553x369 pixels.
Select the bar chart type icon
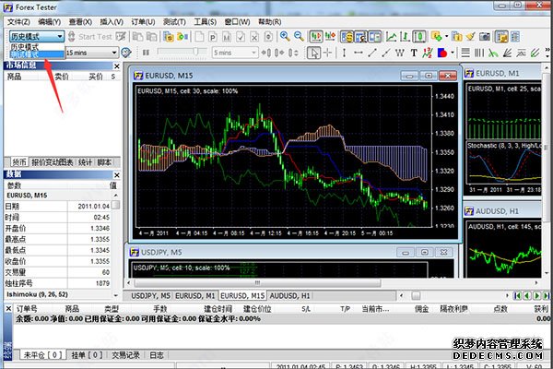tap(406, 36)
